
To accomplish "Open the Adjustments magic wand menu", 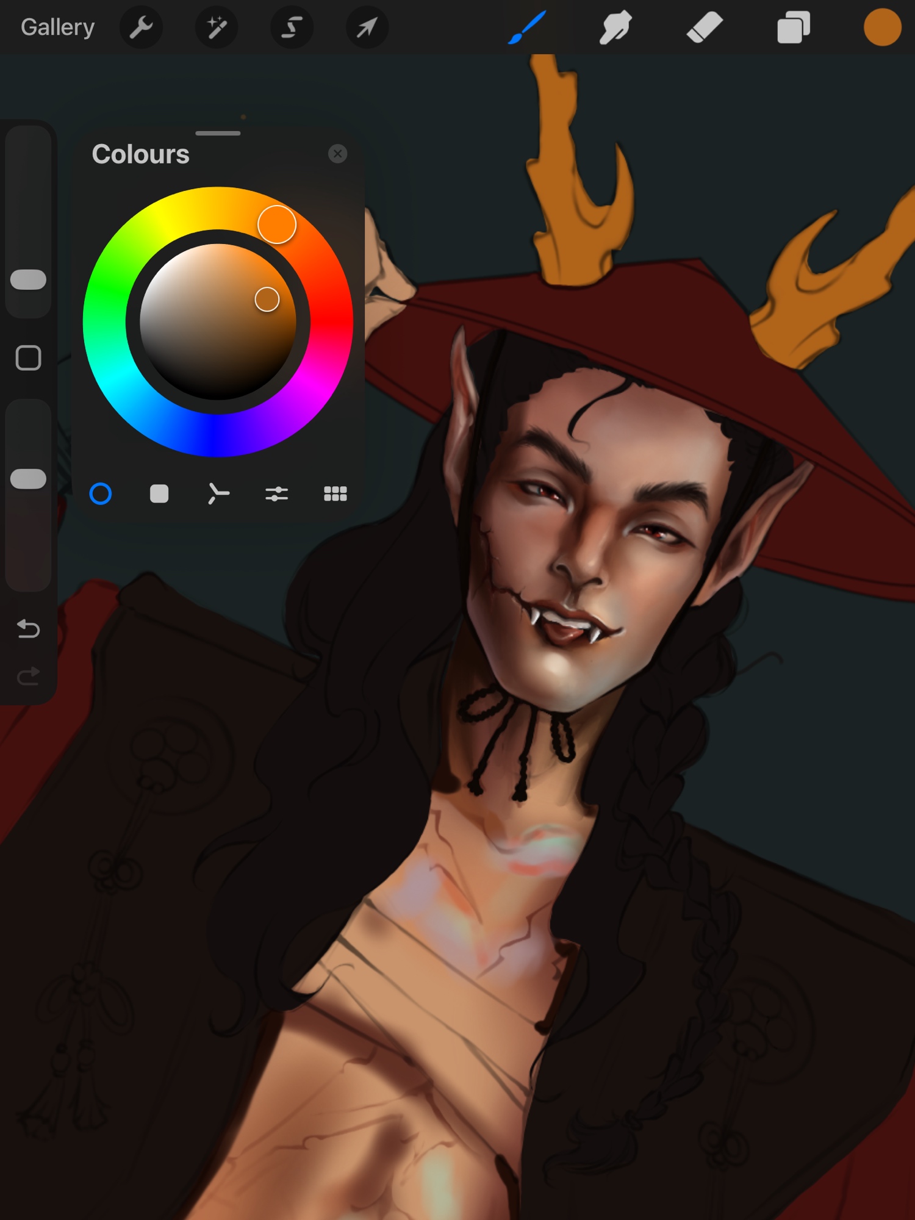I will click(217, 27).
